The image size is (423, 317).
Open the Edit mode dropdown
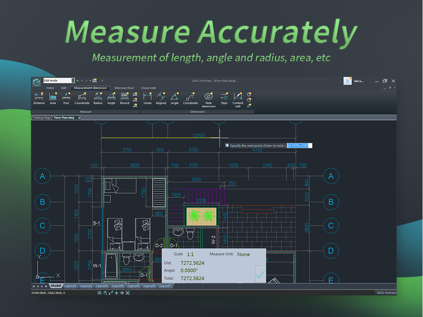pyautogui.click(x=73, y=80)
